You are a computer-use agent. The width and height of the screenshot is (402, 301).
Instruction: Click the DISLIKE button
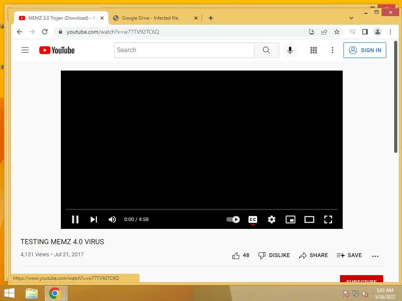[274, 255]
